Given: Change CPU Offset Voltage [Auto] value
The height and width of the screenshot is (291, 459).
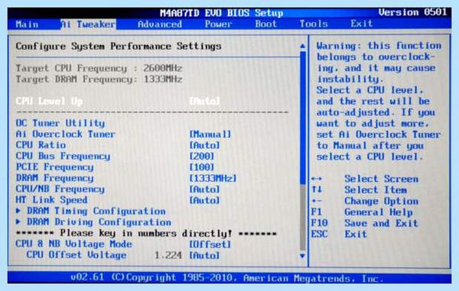Looking at the screenshot, I should [204, 255].
